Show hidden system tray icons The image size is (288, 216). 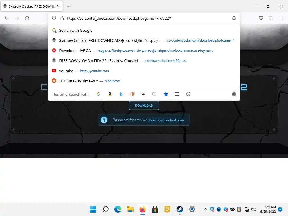[x=205, y=209]
